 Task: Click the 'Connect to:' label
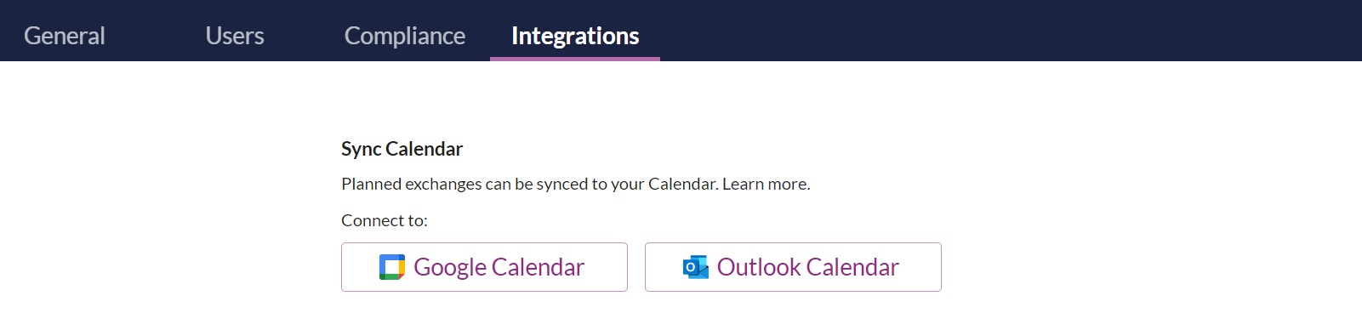[385, 220]
